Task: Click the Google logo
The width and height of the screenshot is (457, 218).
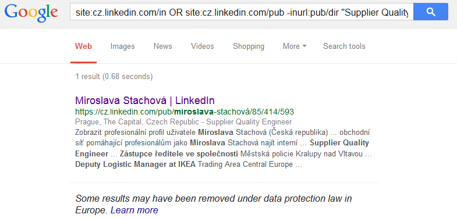Action: pos(31,13)
